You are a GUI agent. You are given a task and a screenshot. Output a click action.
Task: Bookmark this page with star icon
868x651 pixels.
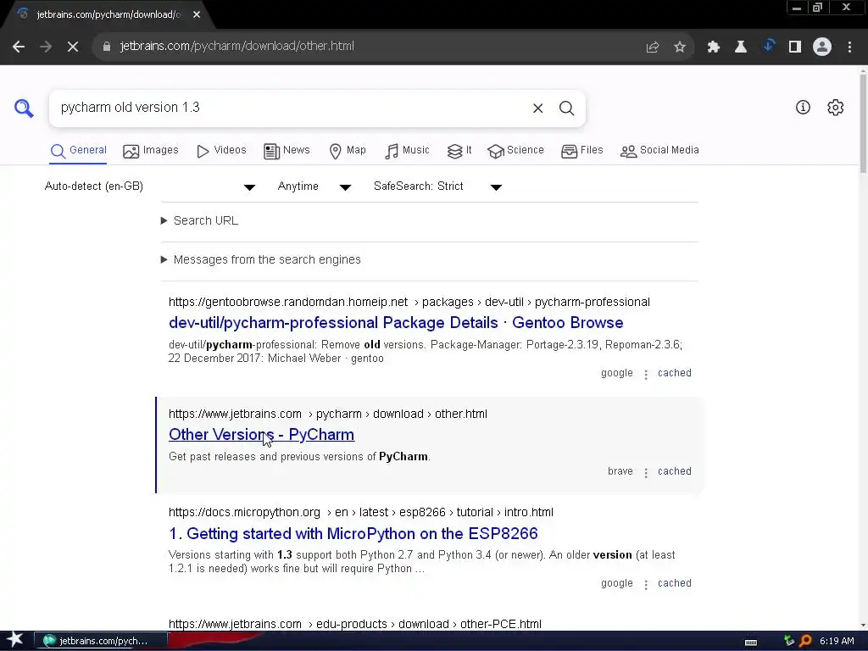tap(680, 47)
